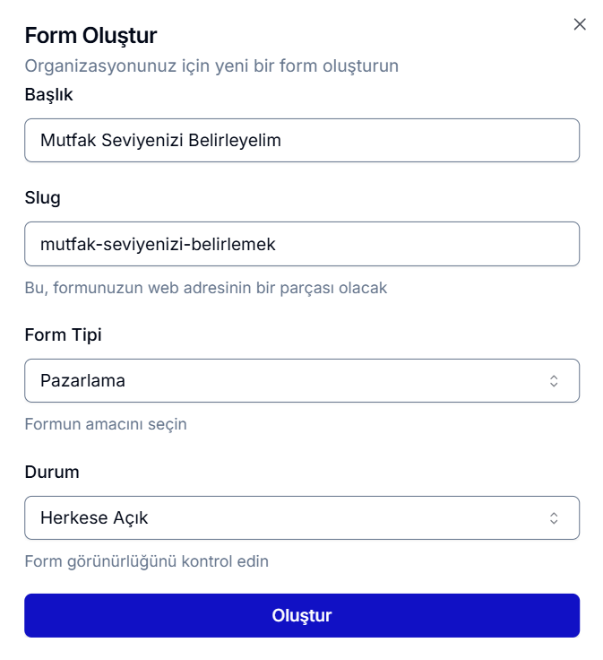Viewport: 603px width, 660px height.
Task: Click the Başlık field label
Action: click(x=48, y=94)
